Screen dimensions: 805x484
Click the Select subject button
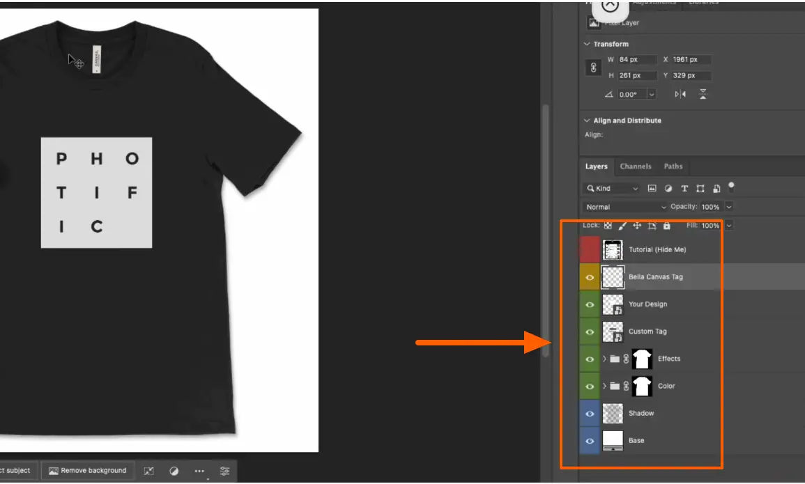(x=15, y=471)
